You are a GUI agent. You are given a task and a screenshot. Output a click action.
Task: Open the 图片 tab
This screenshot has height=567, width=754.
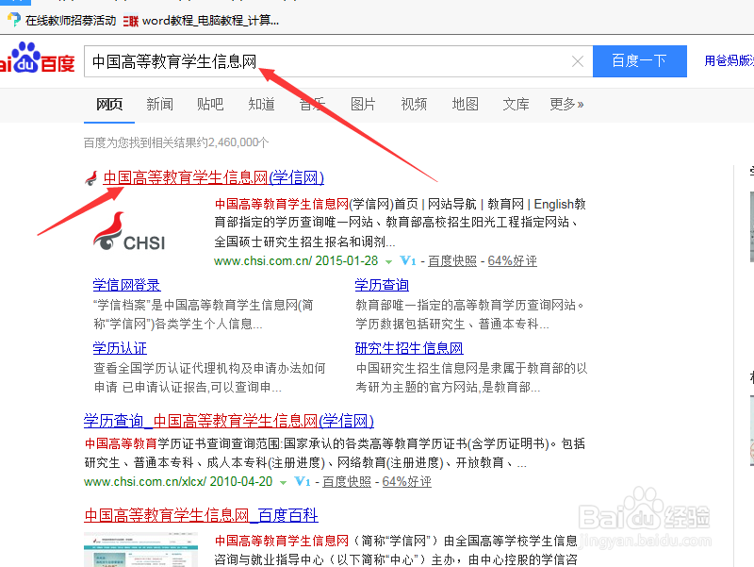pos(363,104)
